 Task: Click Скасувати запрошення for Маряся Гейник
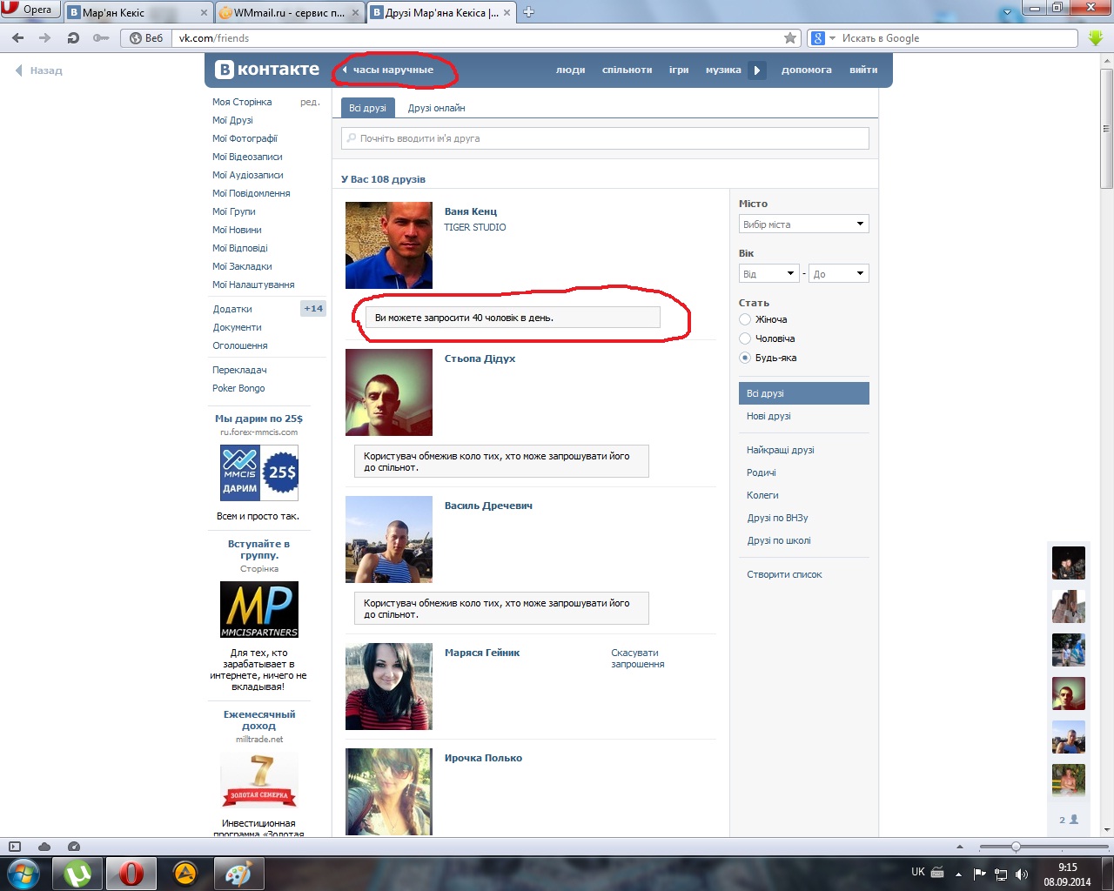[x=638, y=659]
